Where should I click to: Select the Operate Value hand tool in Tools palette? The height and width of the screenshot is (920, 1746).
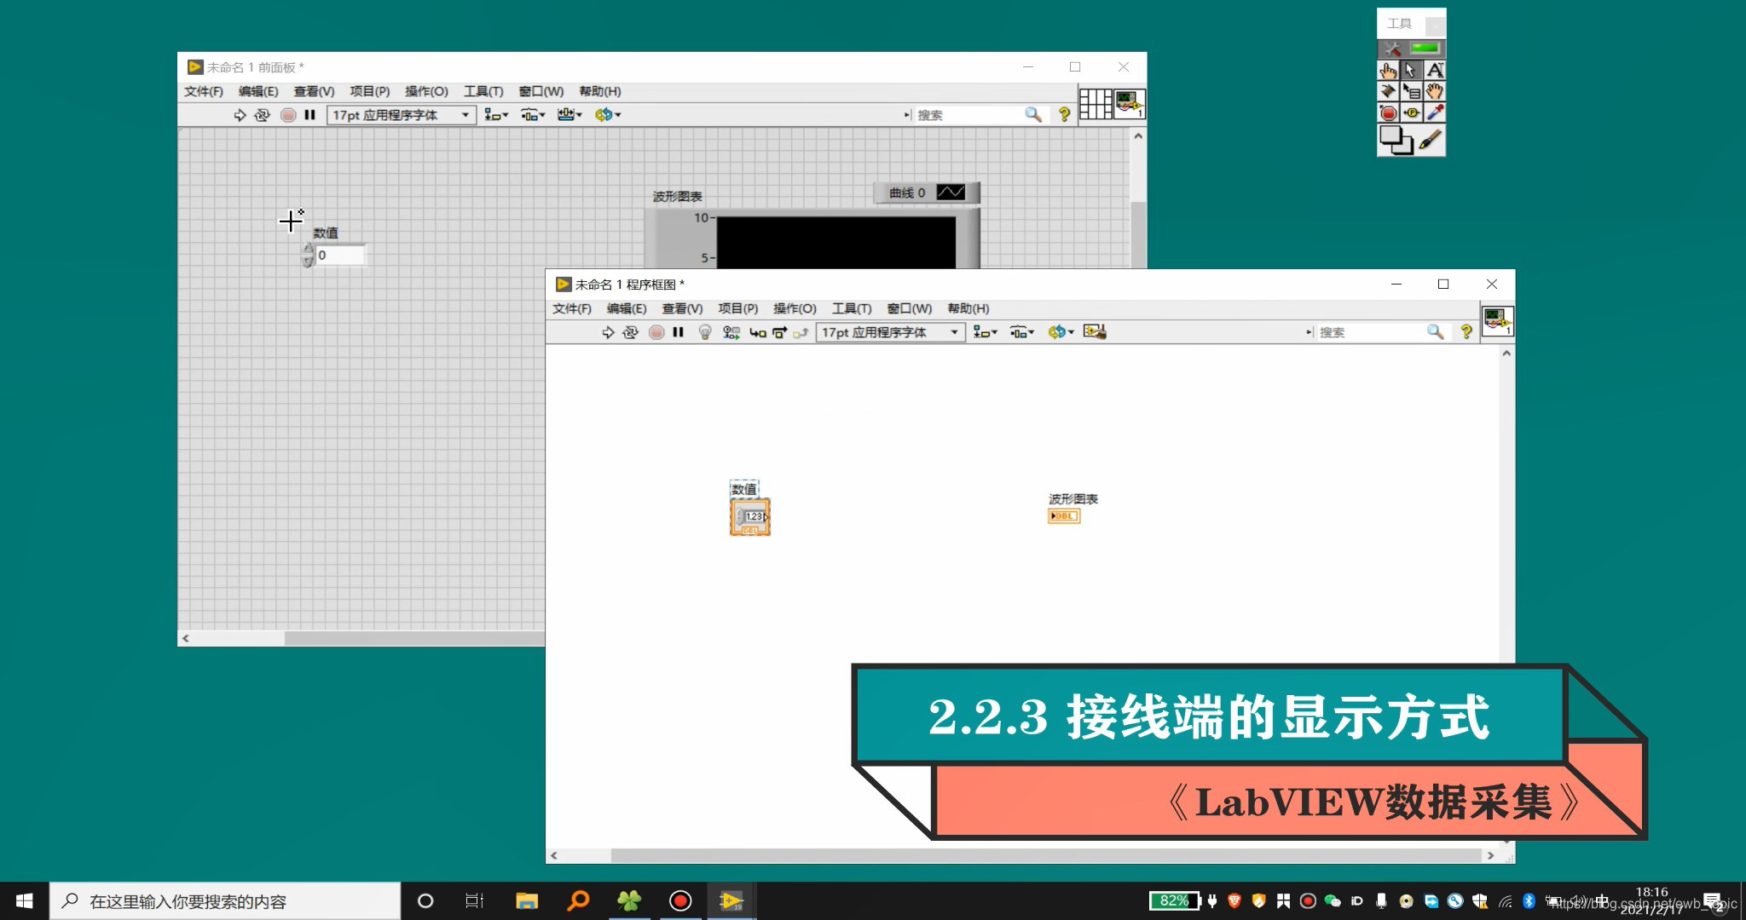click(1388, 70)
